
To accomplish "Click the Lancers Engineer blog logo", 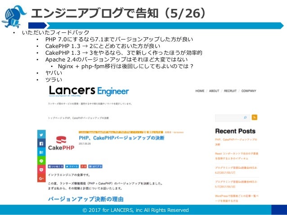I will 89,91.
